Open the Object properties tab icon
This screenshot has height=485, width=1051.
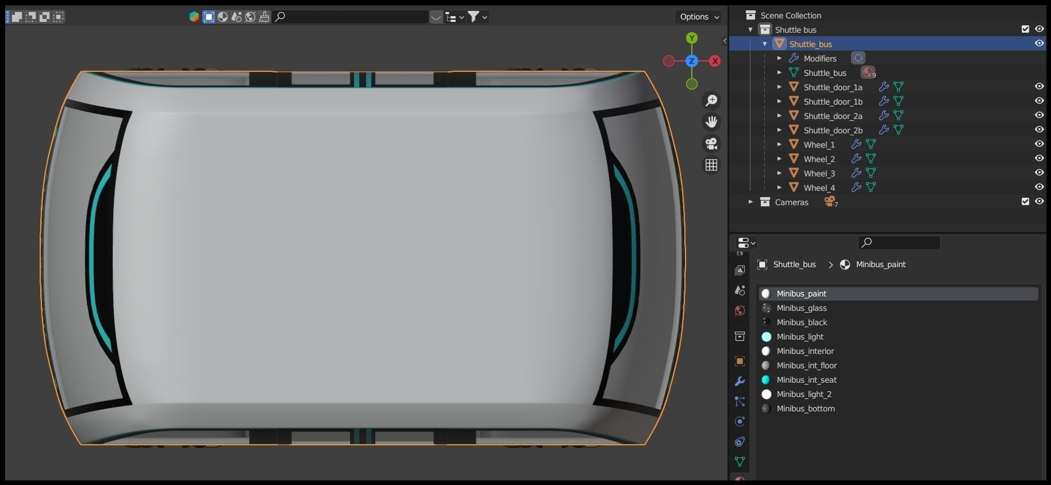point(740,361)
